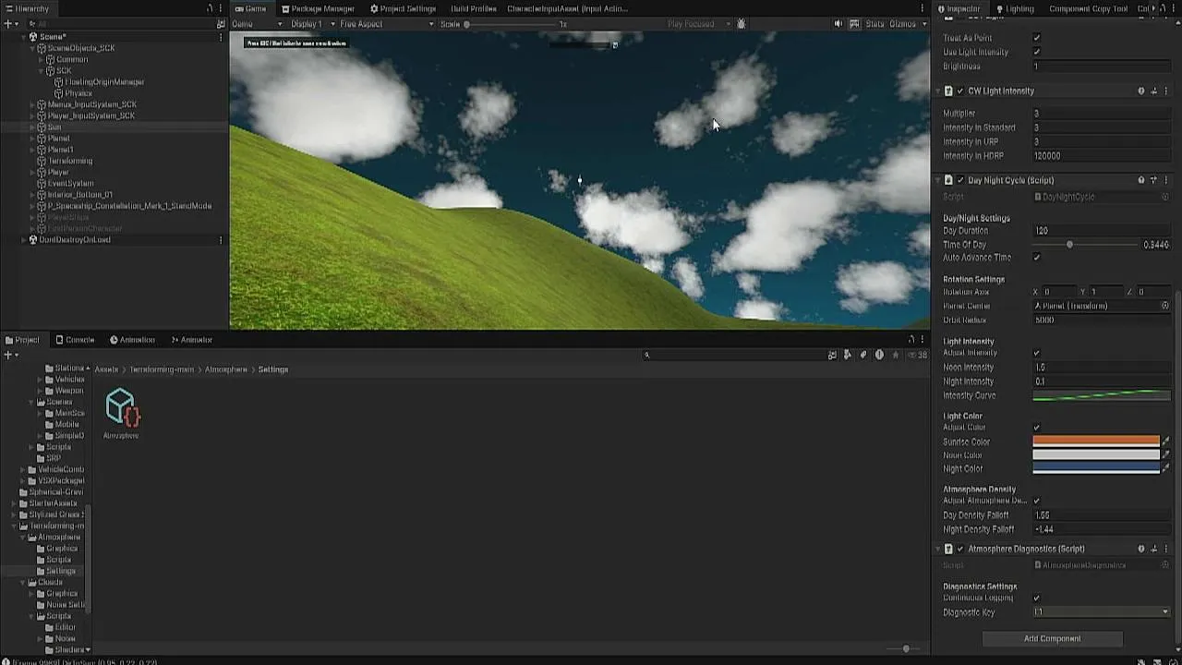Open help for Day Night Cycle script
The width and height of the screenshot is (1182, 665).
[x=1141, y=180]
